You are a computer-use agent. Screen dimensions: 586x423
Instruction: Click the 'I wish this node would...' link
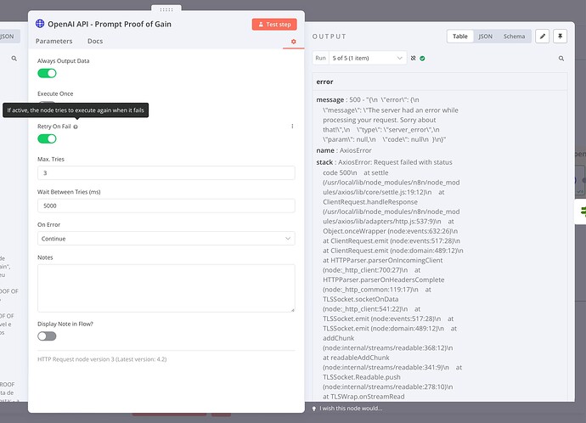pos(351,409)
